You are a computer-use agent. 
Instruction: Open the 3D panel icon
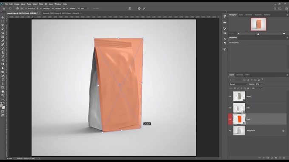click(225, 49)
